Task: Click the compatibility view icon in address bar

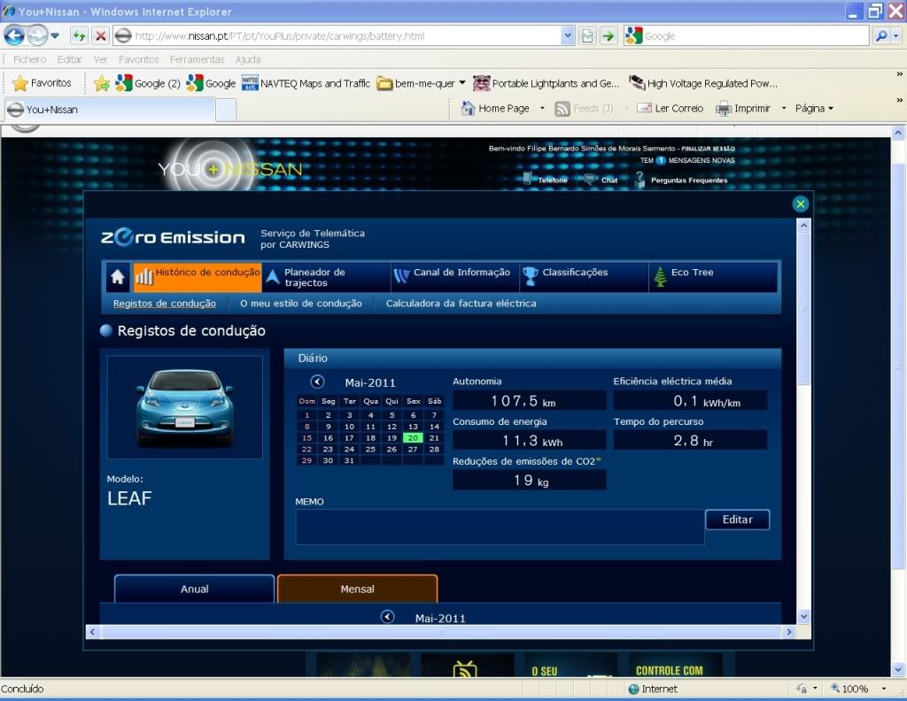Action: (587, 35)
